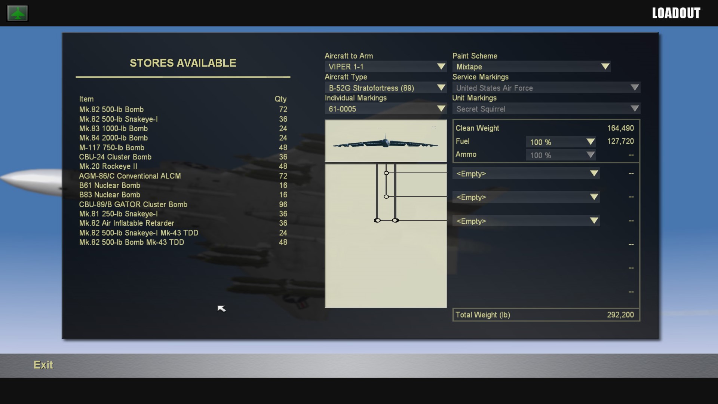
Task: Click the top hardpoint node in diagram
Action: point(386,173)
